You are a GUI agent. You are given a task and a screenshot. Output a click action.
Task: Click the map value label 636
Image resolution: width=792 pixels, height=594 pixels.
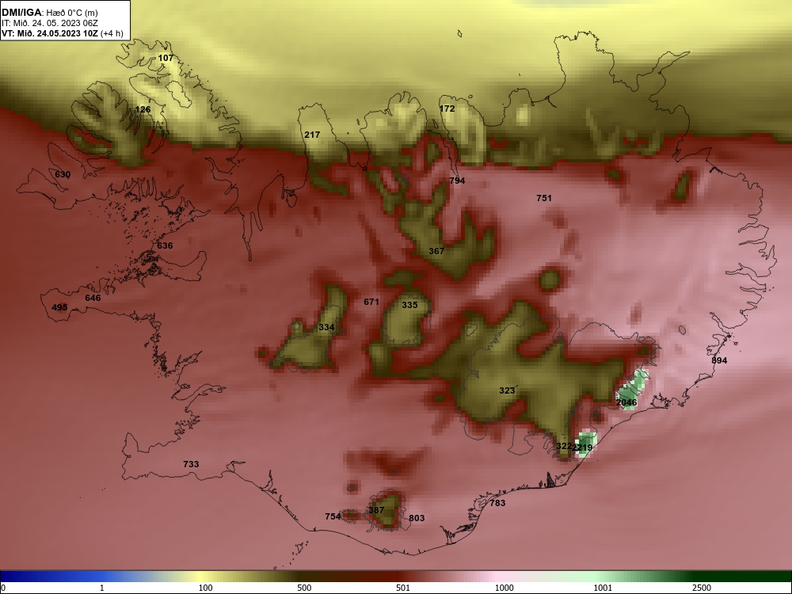coord(165,246)
